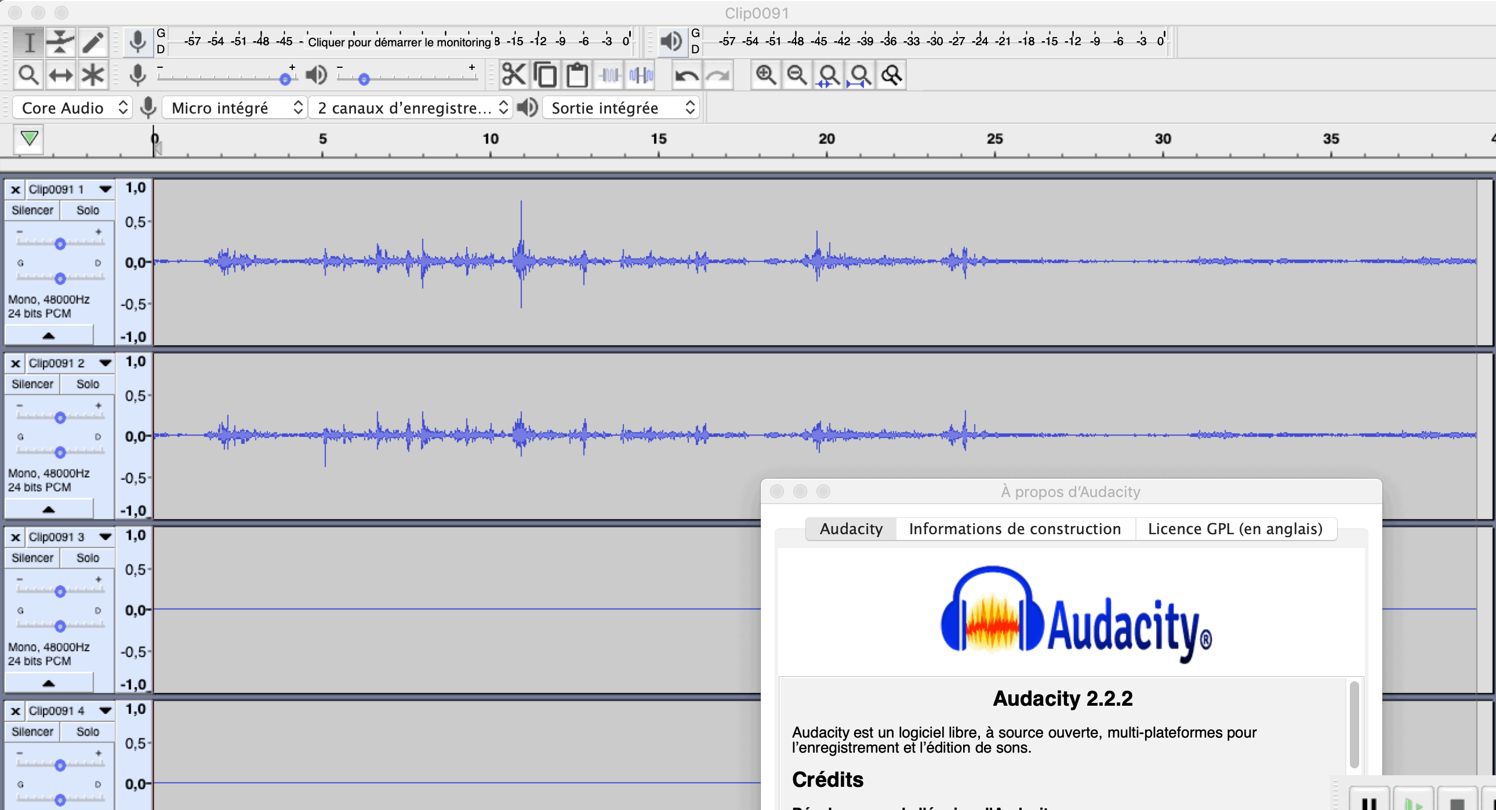This screenshot has height=810, width=1496.
Task: Solo track Clip0091 1
Action: [x=88, y=210]
